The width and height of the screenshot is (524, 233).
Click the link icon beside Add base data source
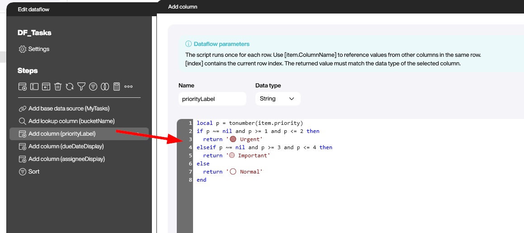pos(23,109)
